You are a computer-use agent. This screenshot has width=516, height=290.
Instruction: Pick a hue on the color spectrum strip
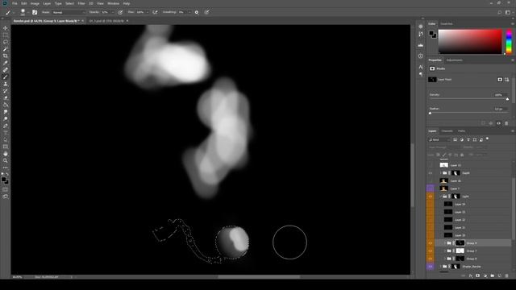(509, 41)
